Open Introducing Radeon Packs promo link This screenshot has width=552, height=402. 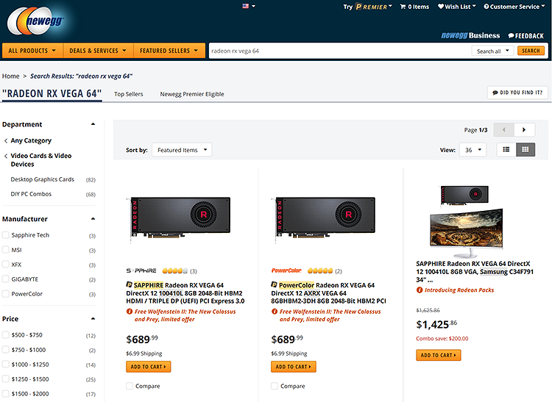459,290
